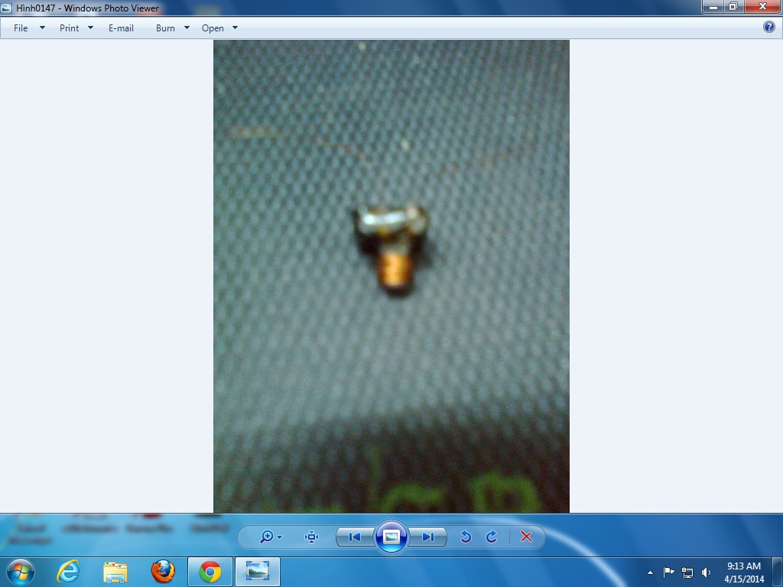The image size is (783, 587).
Task: Fit image to window with Actual size button
Action: pyautogui.click(x=312, y=537)
